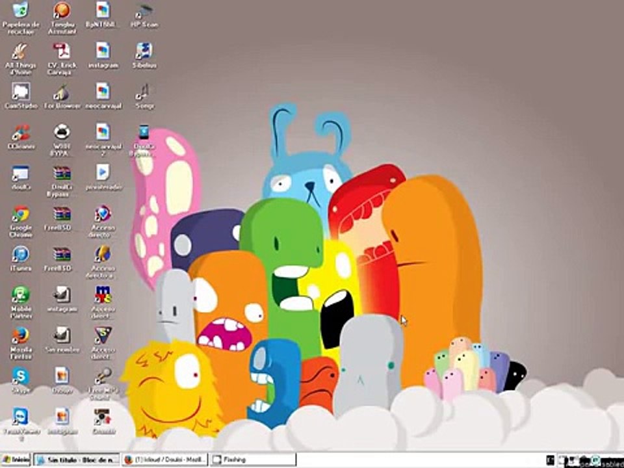Switch to Sin título - Bloc de notas taskbar window
This screenshot has height=468, width=624.
coord(77,460)
